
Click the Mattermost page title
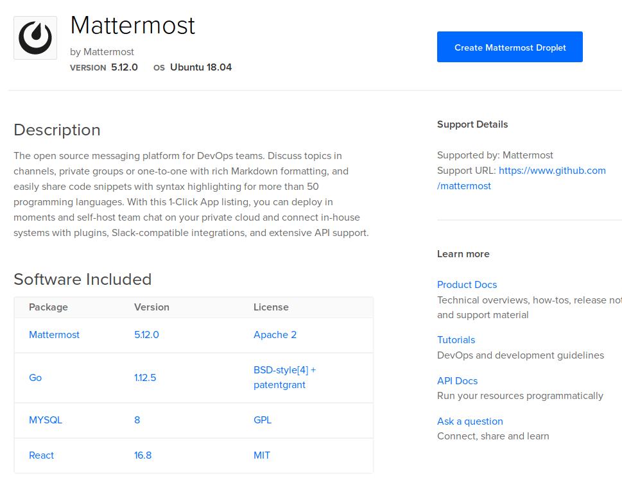(132, 26)
